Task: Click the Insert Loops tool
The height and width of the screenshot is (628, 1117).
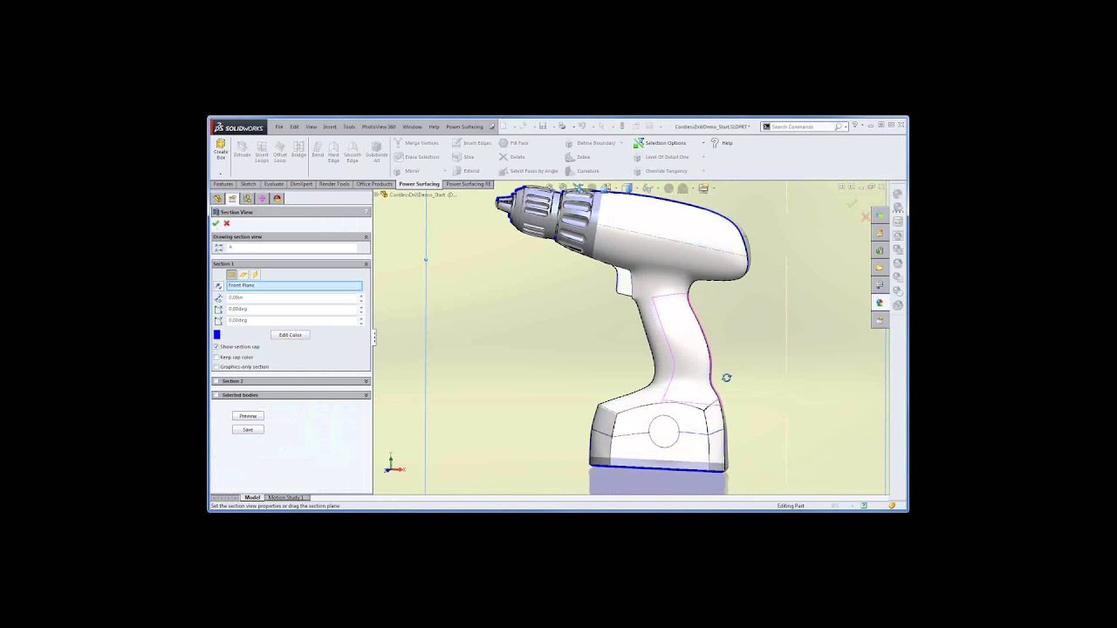Action: coord(262,152)
